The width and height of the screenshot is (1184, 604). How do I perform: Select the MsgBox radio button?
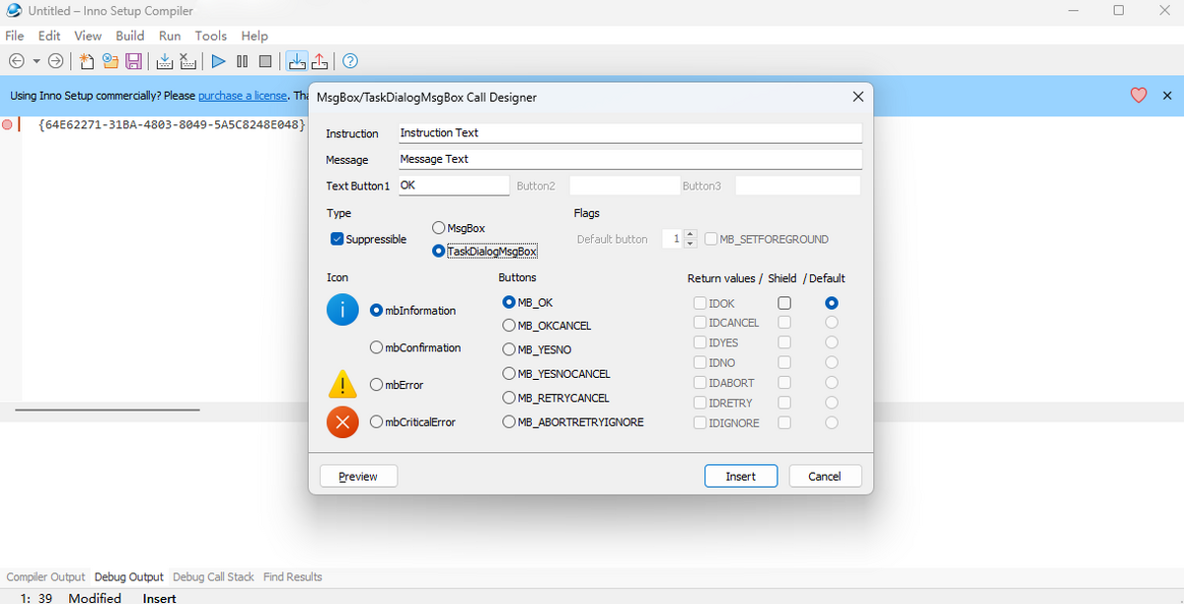pos(438,228)
